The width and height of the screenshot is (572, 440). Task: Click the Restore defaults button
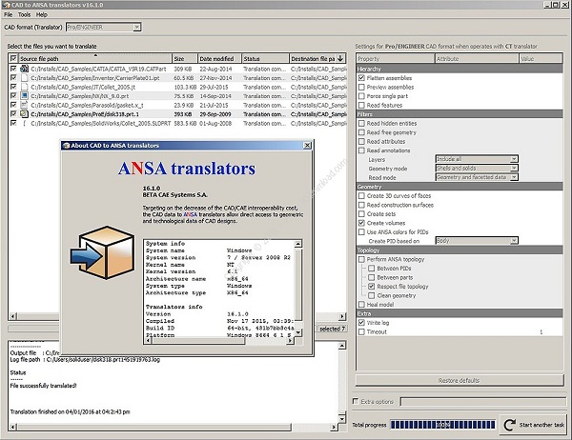pos(458,380)
